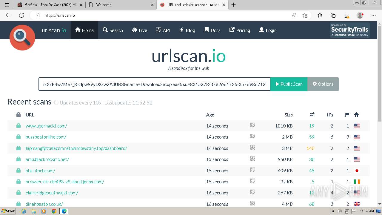Open www.ubernackt.com scan result
The image size is (382, 215).
46,126
